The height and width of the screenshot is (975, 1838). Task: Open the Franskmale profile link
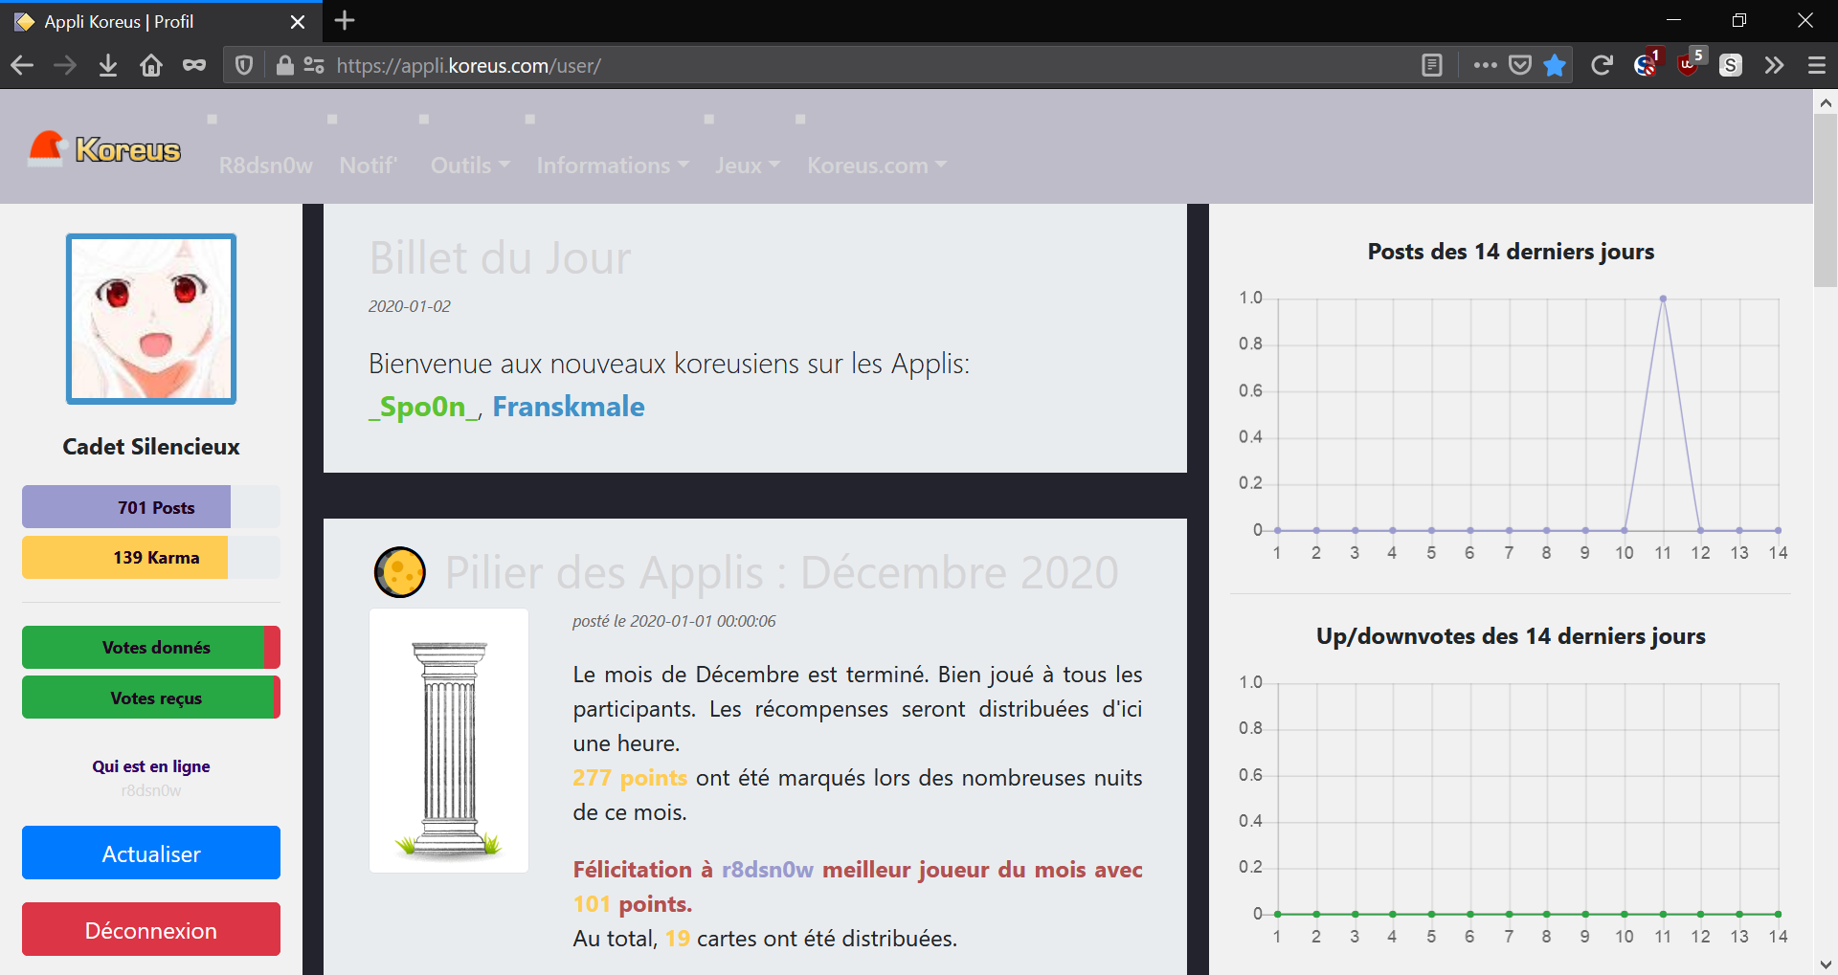568,407
